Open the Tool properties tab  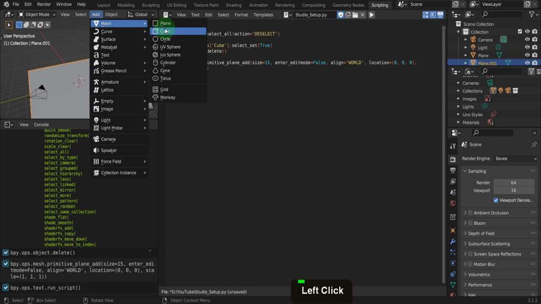click(453, 146)
